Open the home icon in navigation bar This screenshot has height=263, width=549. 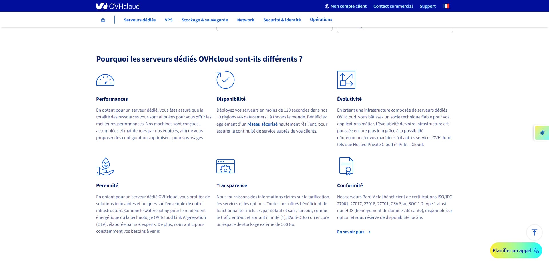click(x=103, y=20)
